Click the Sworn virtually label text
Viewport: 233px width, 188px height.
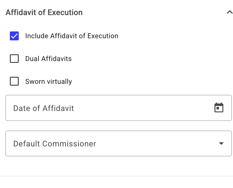(x=49, y=81)
